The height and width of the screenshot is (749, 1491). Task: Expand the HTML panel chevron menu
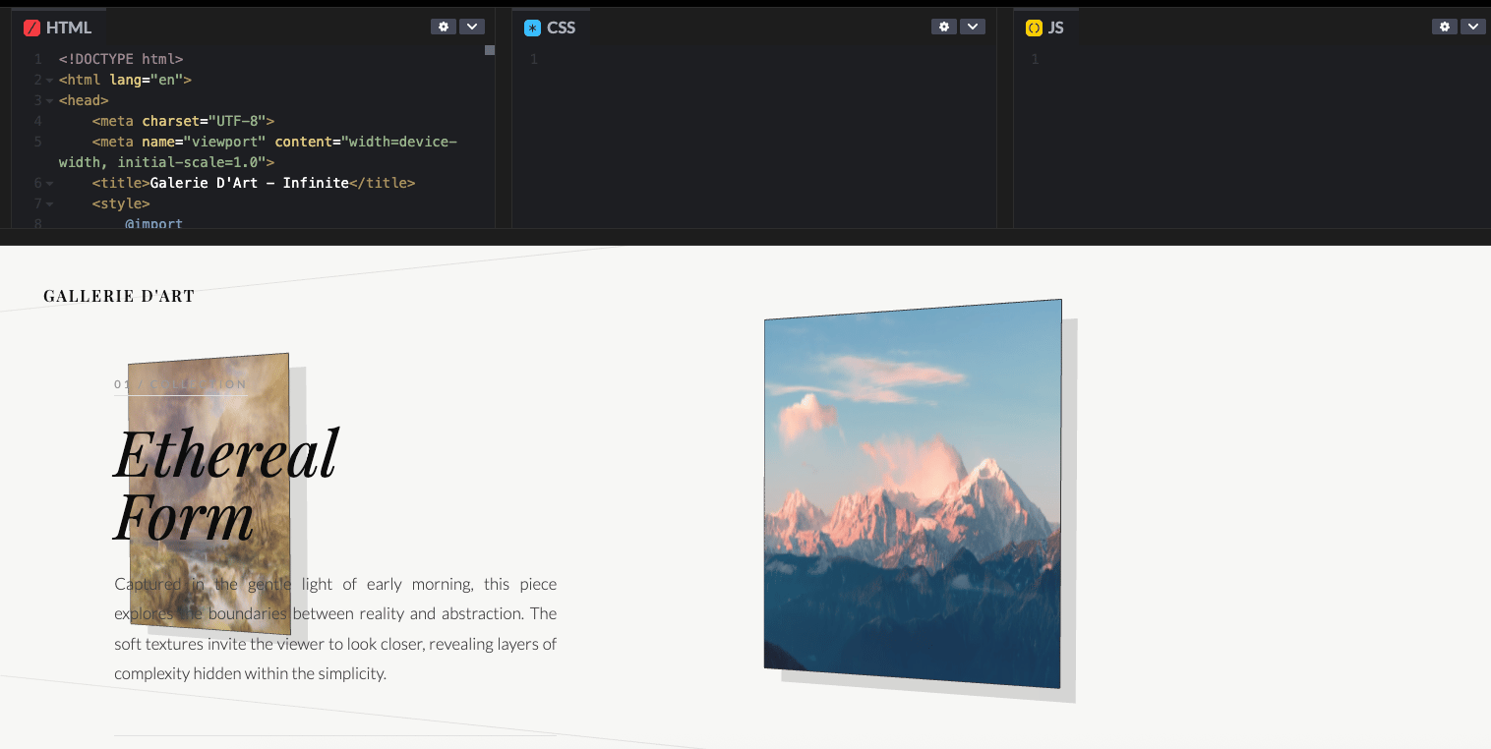[472, 27]
